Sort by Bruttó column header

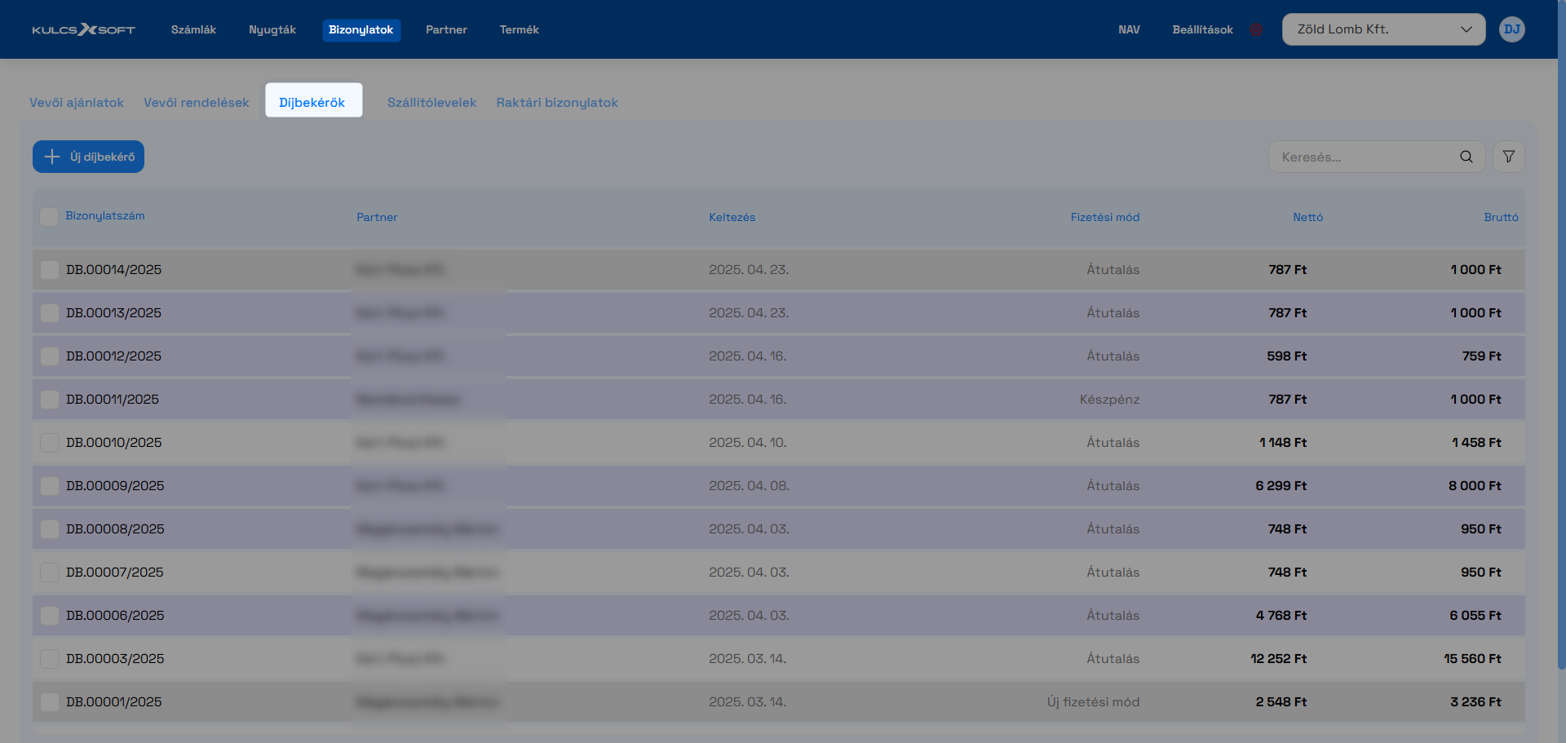(x=1501, y=218)
